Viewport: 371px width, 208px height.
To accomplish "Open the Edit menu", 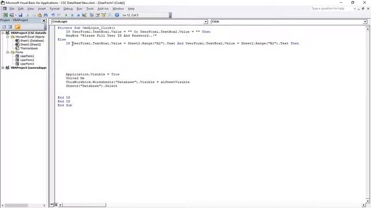I will [x=21, y=9].
